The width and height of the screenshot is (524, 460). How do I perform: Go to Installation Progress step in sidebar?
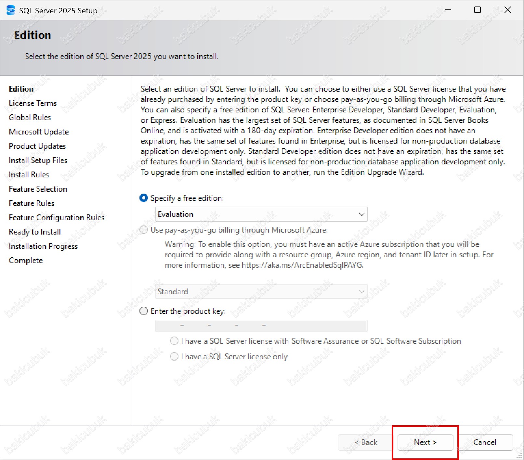click(x=43, y=246)
